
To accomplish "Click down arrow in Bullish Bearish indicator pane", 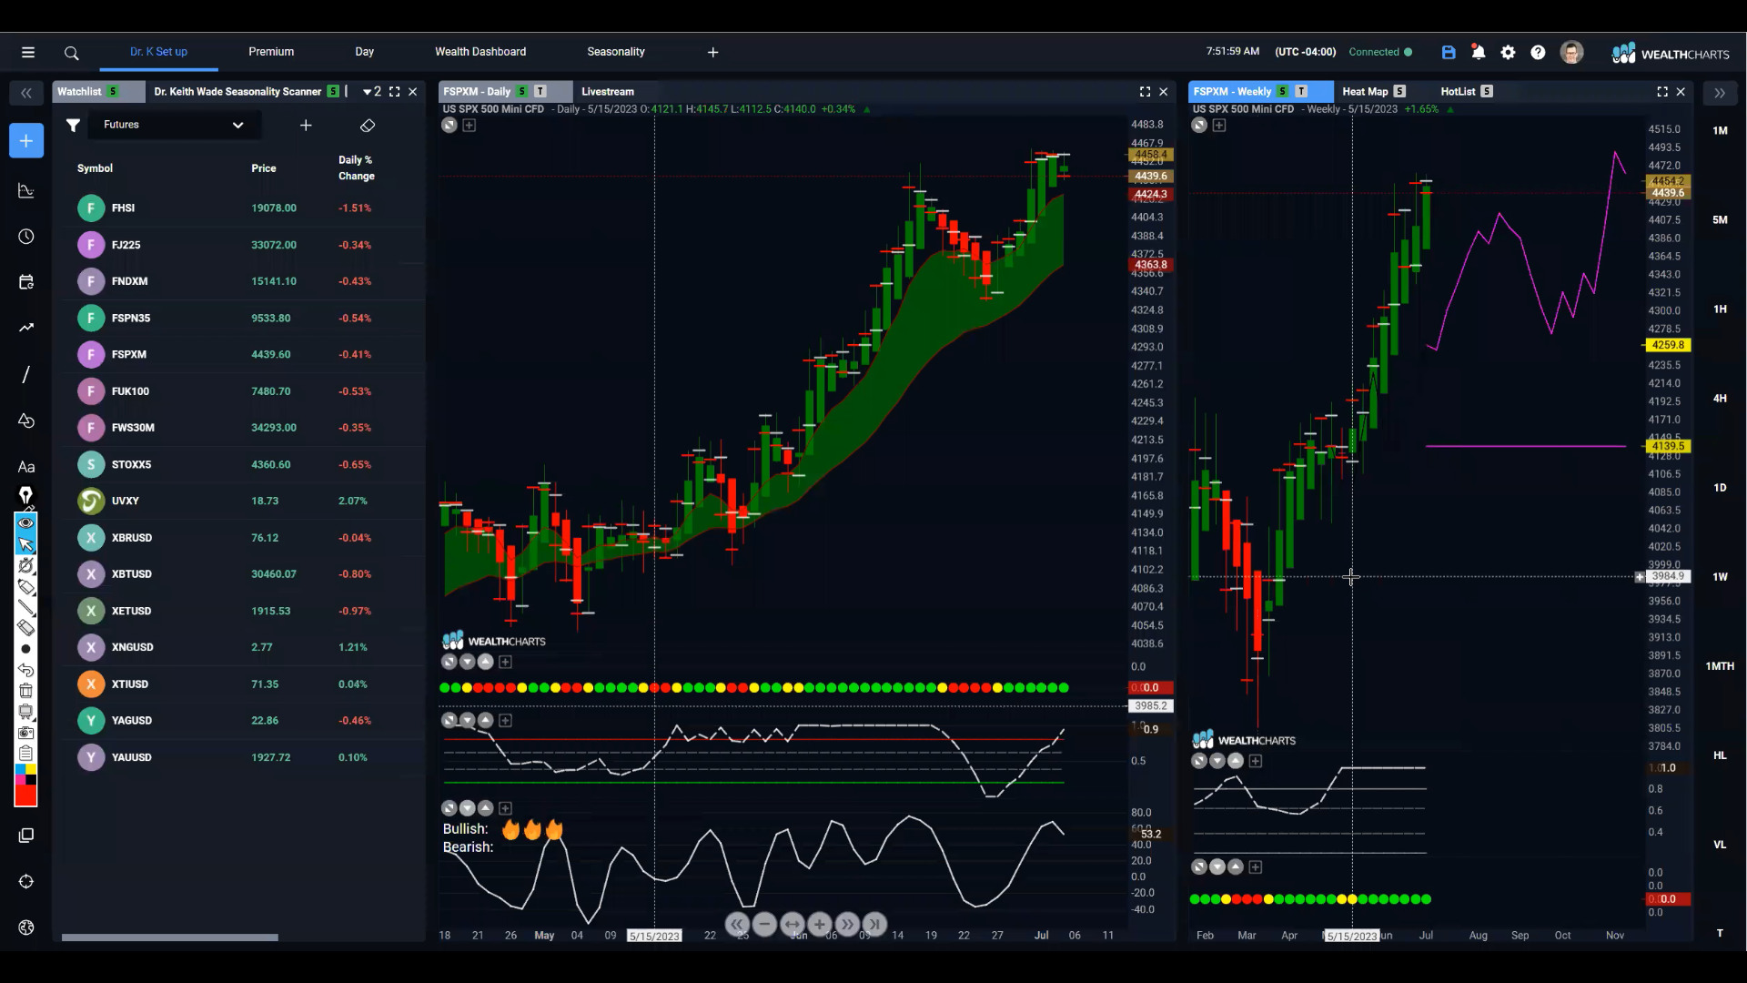I will point(468,808).
